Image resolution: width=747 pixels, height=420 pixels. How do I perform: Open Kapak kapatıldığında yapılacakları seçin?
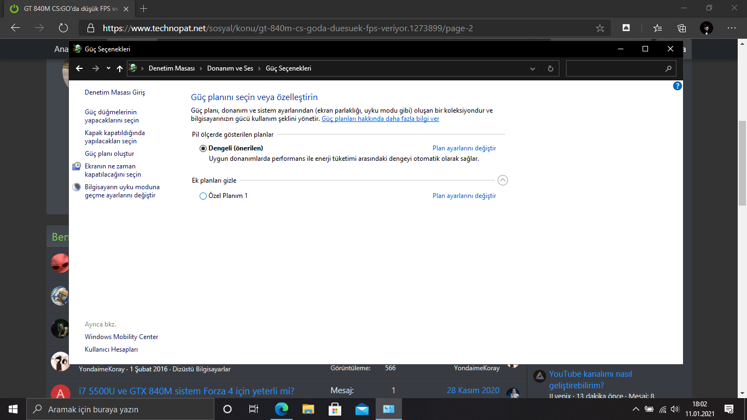[x=115, y=137]
